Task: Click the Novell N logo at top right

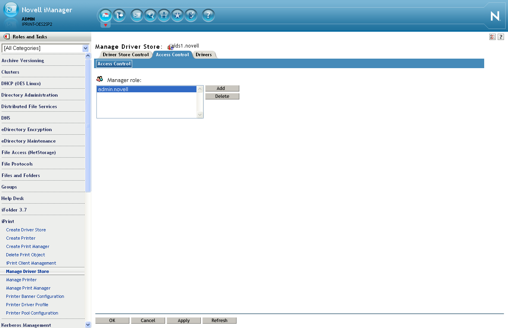Action: [495, 16]
